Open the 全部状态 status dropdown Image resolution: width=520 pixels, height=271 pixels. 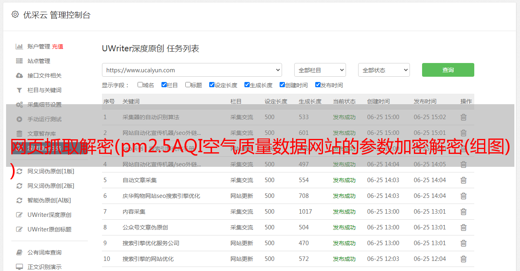point(384,70)
